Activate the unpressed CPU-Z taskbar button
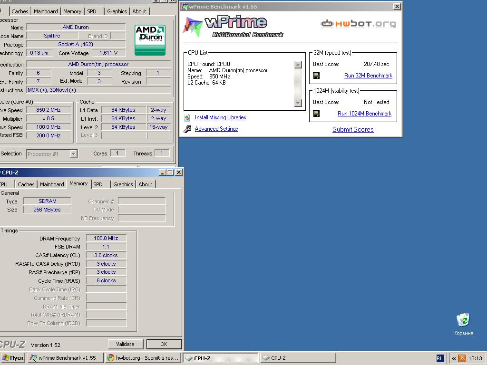487x365 pixels. (x=298, y=358)
